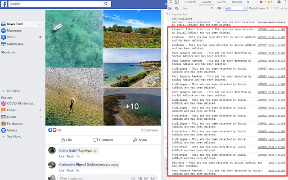The height and width of the screenshot is (180, 288).
Task: Show more DevTools tabs chevron
Action: 248,2
